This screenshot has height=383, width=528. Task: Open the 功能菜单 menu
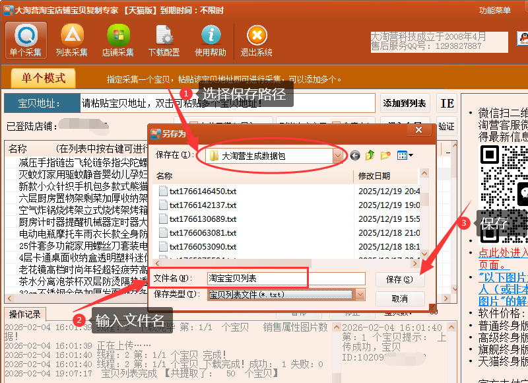495,11
